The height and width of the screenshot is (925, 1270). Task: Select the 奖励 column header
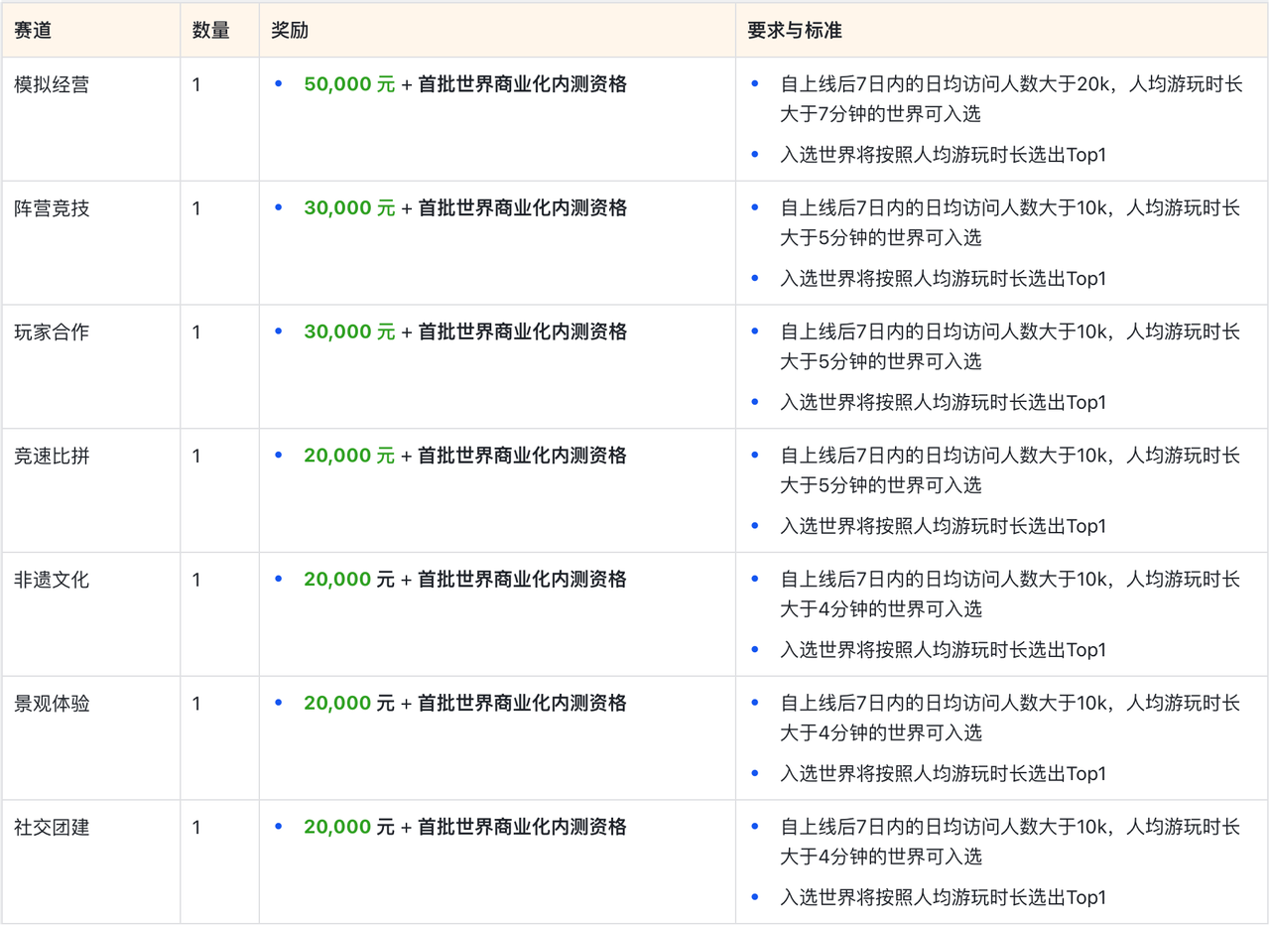click(x=290, y=31)
